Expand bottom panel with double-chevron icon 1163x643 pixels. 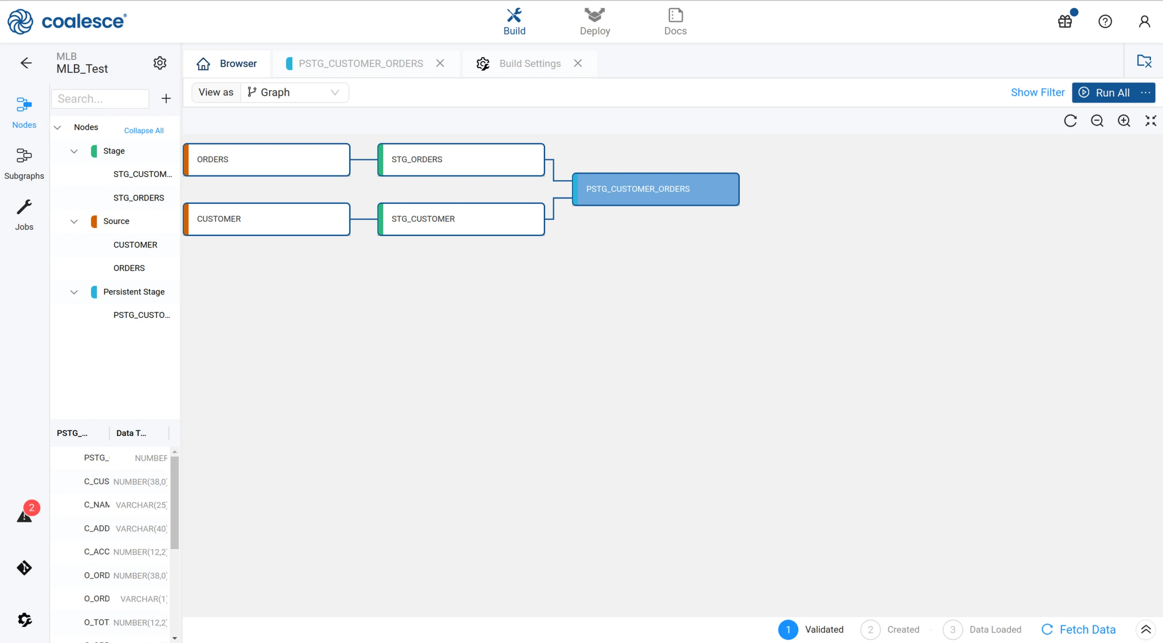(x=1146, y=629)
